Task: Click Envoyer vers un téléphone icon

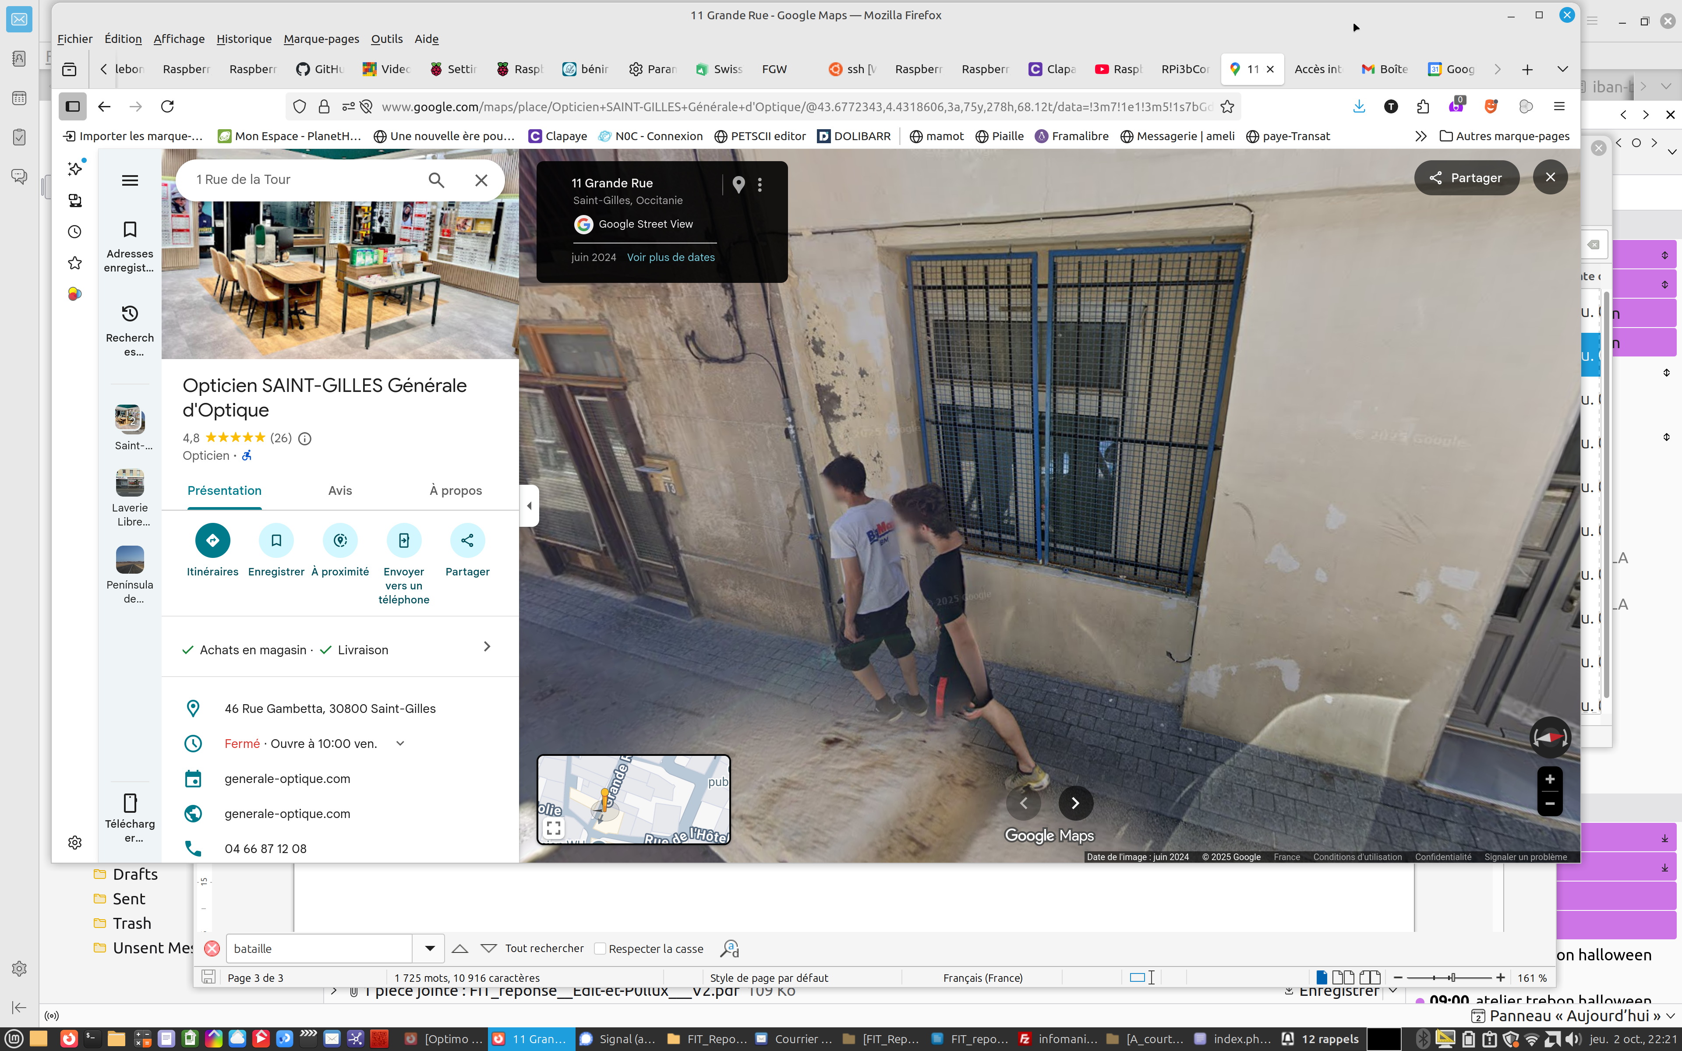Action: point(404,540)
